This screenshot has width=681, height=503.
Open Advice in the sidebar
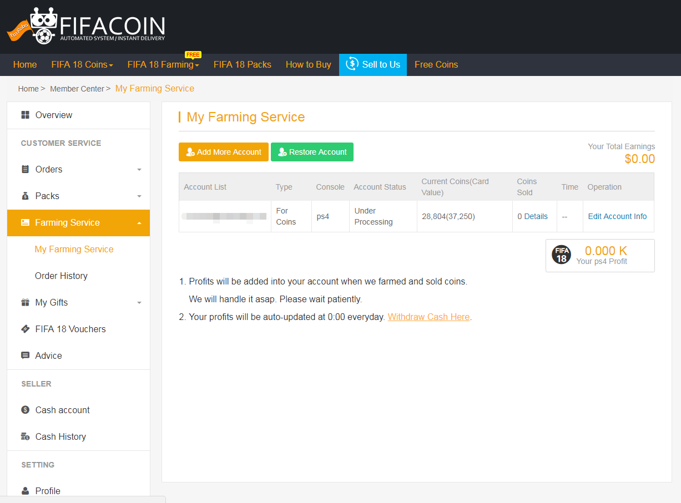pyautogui.click(x=78, y=356)
